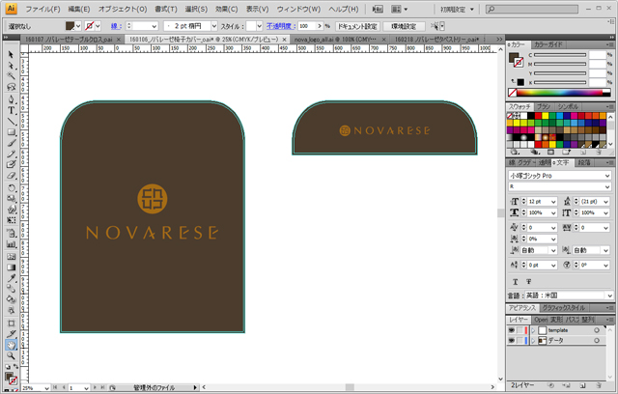The image size is (618, 394).
Task: Open the ファイル(F) menu
Action: (42, 9)
